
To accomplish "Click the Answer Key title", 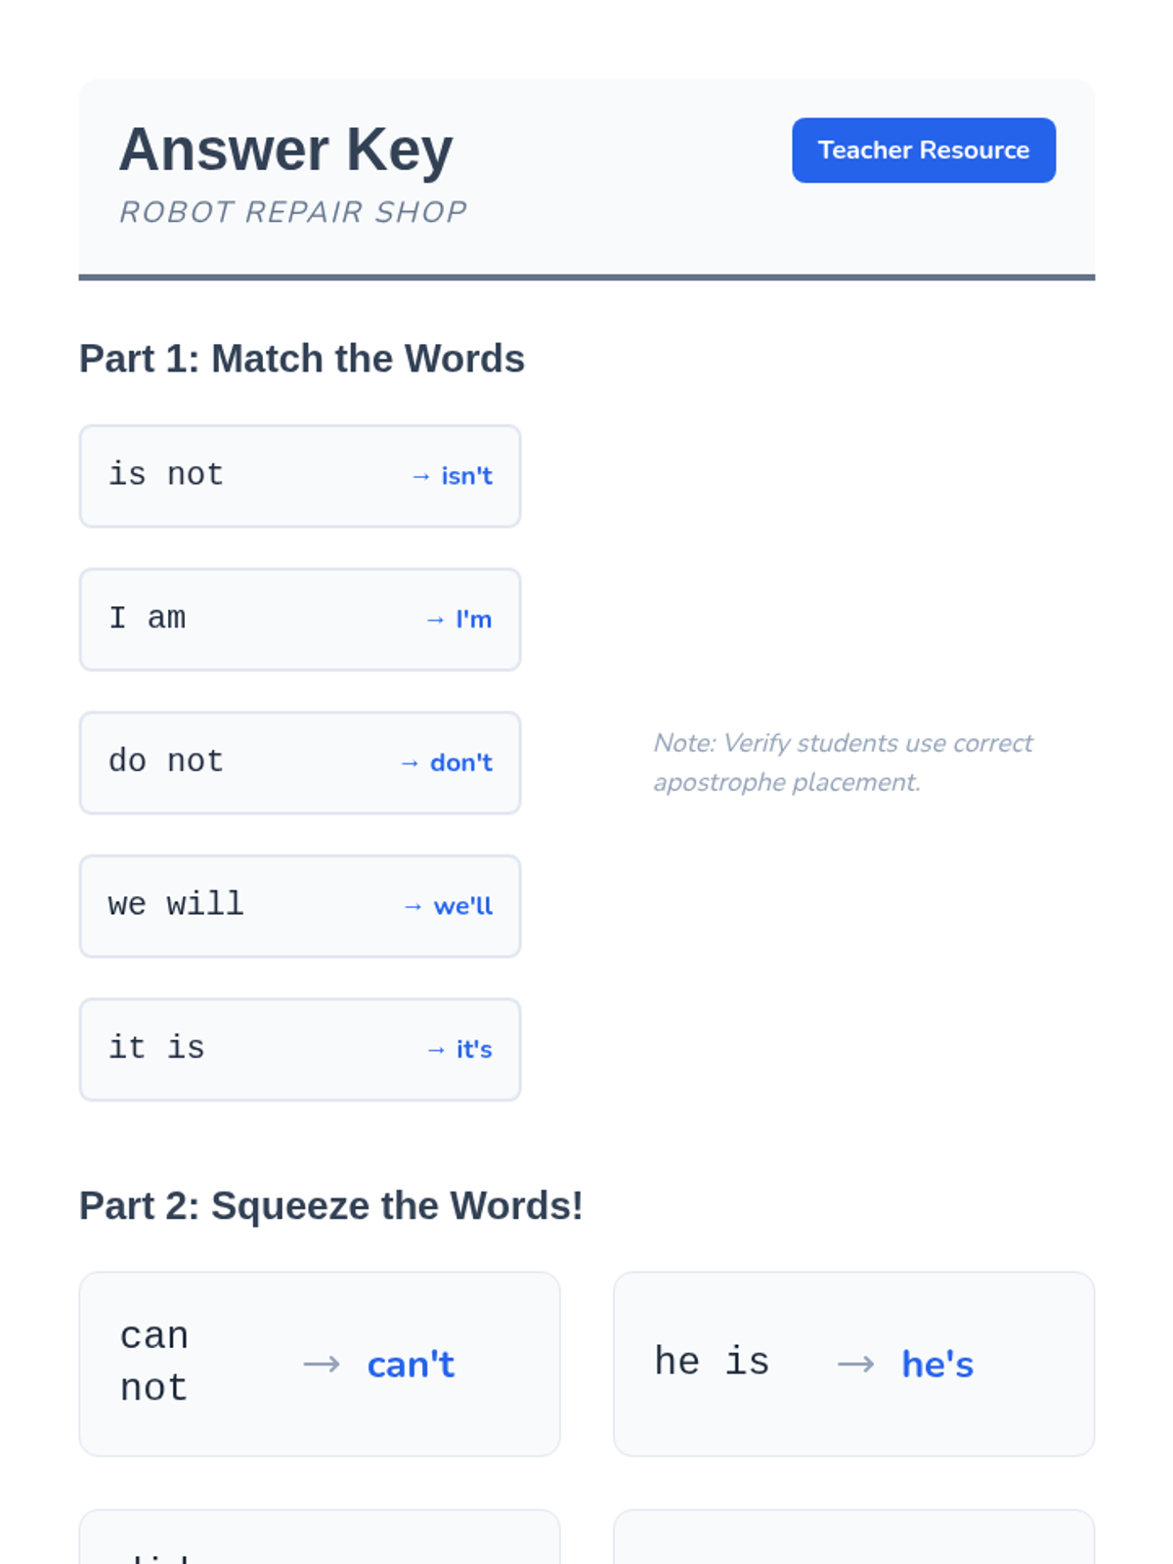I will coord(285,150).
